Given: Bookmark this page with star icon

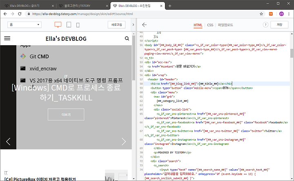Looking at the screenshot, I should tap(261, 14).
